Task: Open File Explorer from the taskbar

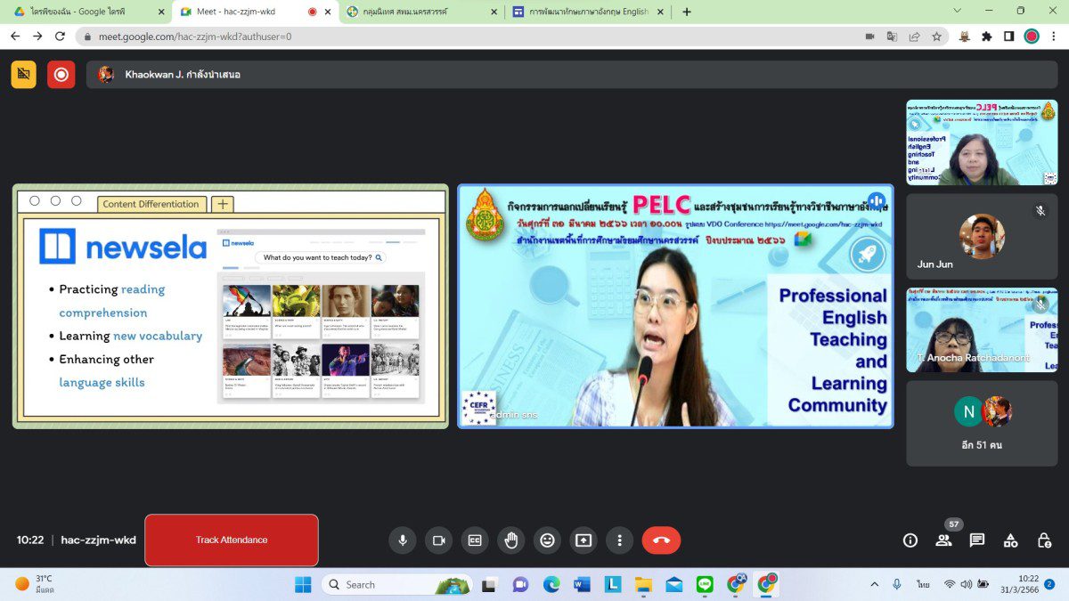Action: [643, 584]
